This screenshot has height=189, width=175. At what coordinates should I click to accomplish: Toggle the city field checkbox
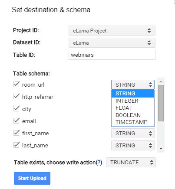(17, 108)
